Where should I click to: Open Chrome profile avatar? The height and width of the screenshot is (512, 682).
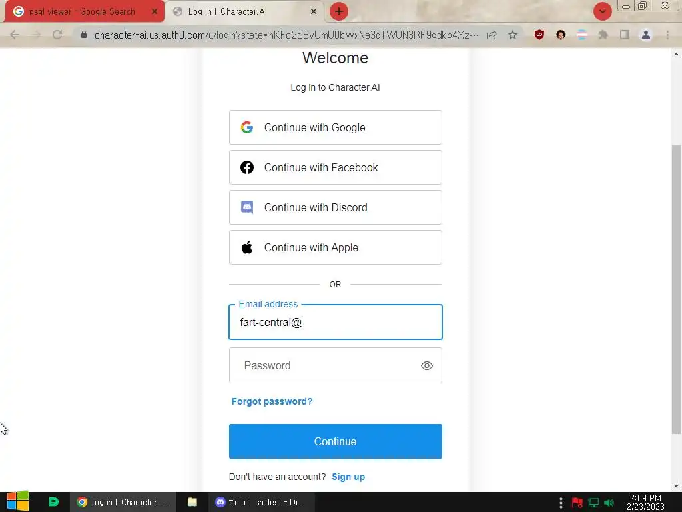tap(646, 35)
